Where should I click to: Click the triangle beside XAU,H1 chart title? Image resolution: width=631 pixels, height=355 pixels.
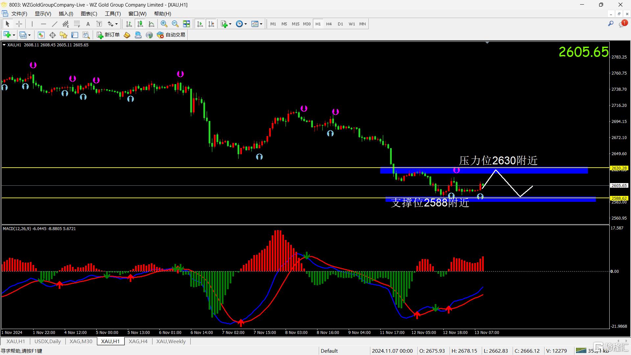[x=4, y=45]
